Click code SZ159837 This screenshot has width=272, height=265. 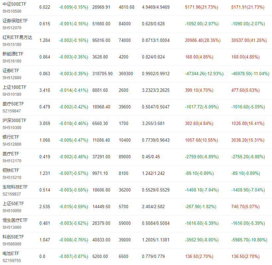tap(12, 194)
